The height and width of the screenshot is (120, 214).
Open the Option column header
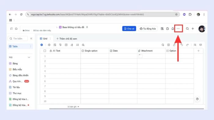coord(179,51)
